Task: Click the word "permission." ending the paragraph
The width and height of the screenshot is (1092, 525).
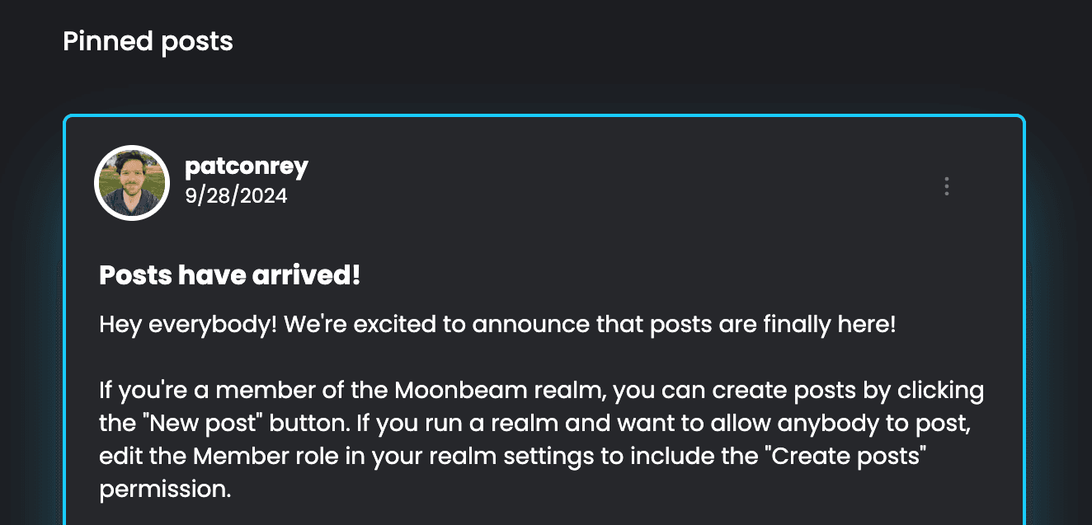Action: (165, 490)
